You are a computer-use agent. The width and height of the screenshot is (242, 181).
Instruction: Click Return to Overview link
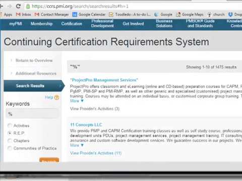tap(34, 60)
